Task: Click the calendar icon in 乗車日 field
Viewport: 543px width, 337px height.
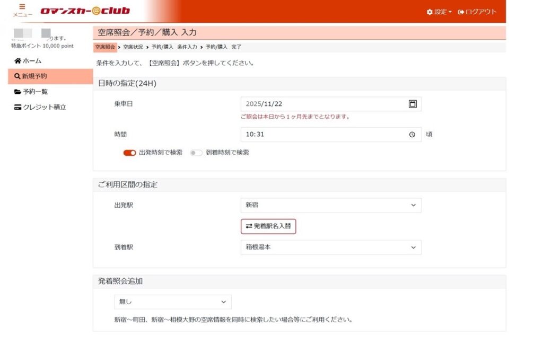Action: pos(413,104)
